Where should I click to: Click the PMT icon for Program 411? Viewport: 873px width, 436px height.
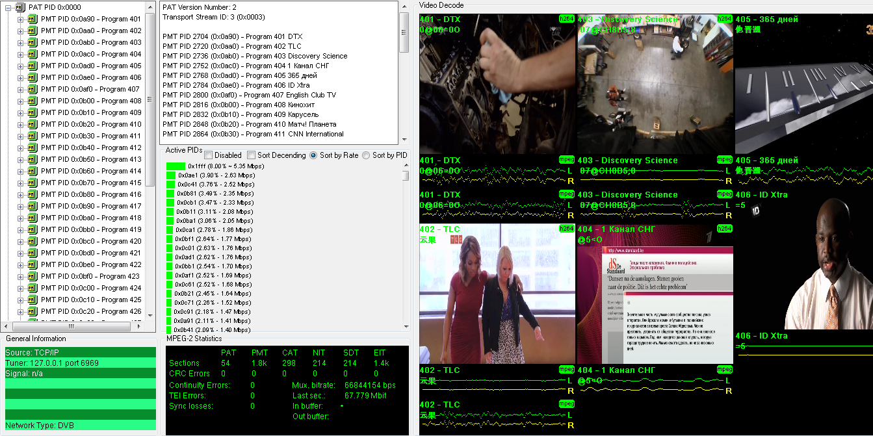click(33, 136)
